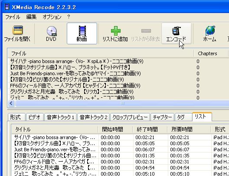Image resolution: width=229 pixels, height=176 pixels.
Task: Click the left arrow of horizontal scrollbar
Action: (11, 103)
